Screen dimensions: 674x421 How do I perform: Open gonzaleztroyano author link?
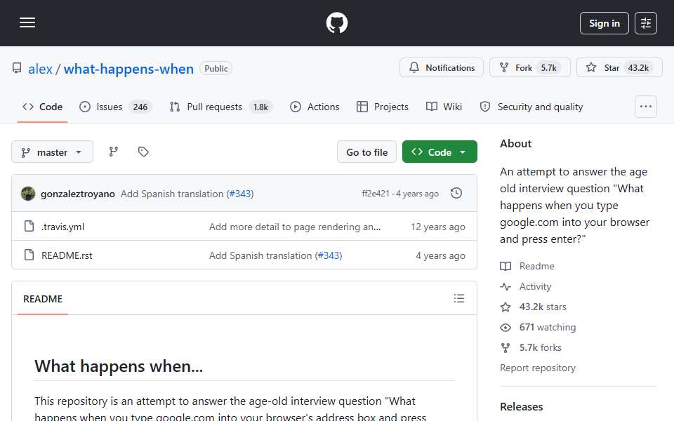click(78, 194)
